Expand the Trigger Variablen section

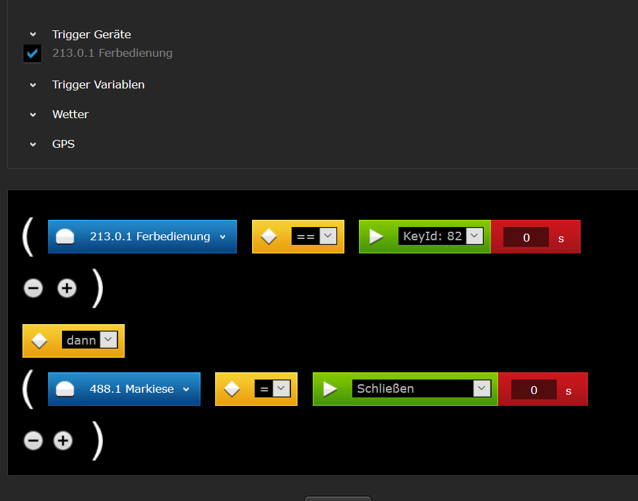[33, 85]
